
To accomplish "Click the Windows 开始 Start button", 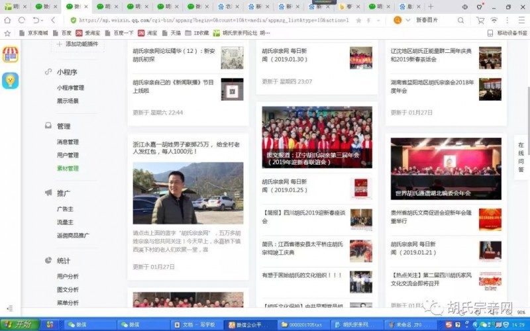I will tap(20, 324).
